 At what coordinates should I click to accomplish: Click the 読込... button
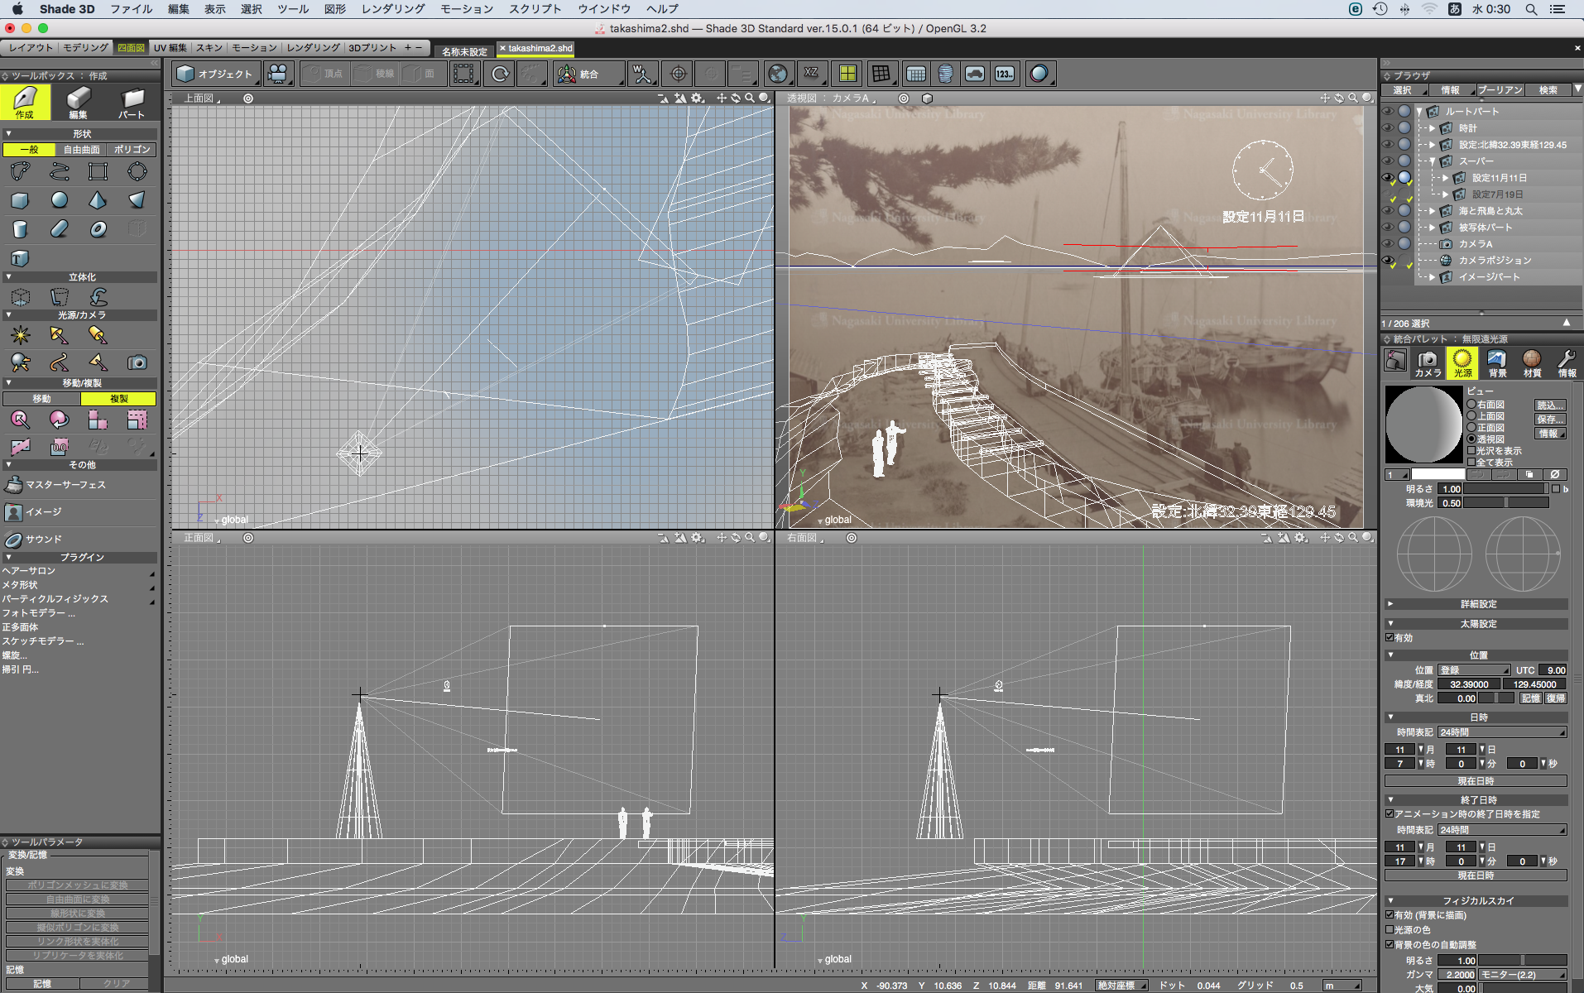pos(1549,405)
